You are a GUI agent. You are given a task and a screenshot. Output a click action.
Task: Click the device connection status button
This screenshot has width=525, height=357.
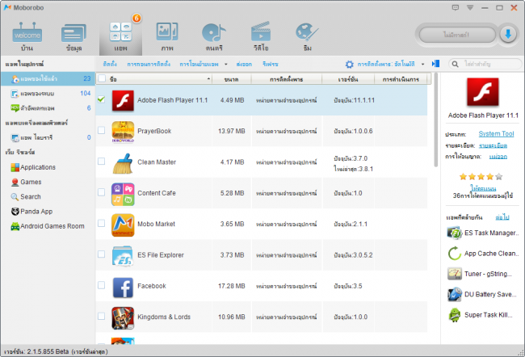tap(457, 35)
